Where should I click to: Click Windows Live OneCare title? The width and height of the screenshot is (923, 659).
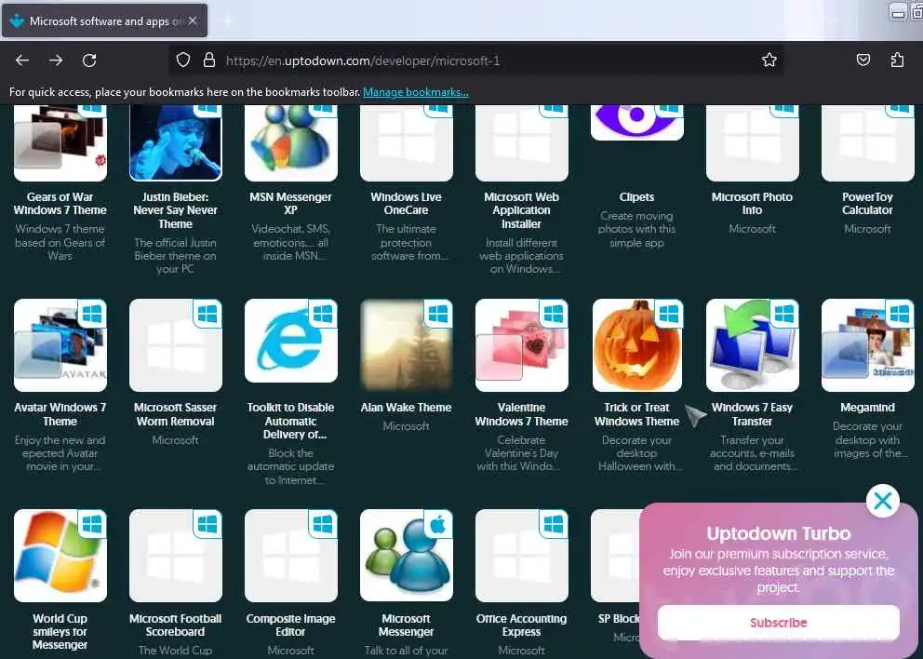[407, 203]
